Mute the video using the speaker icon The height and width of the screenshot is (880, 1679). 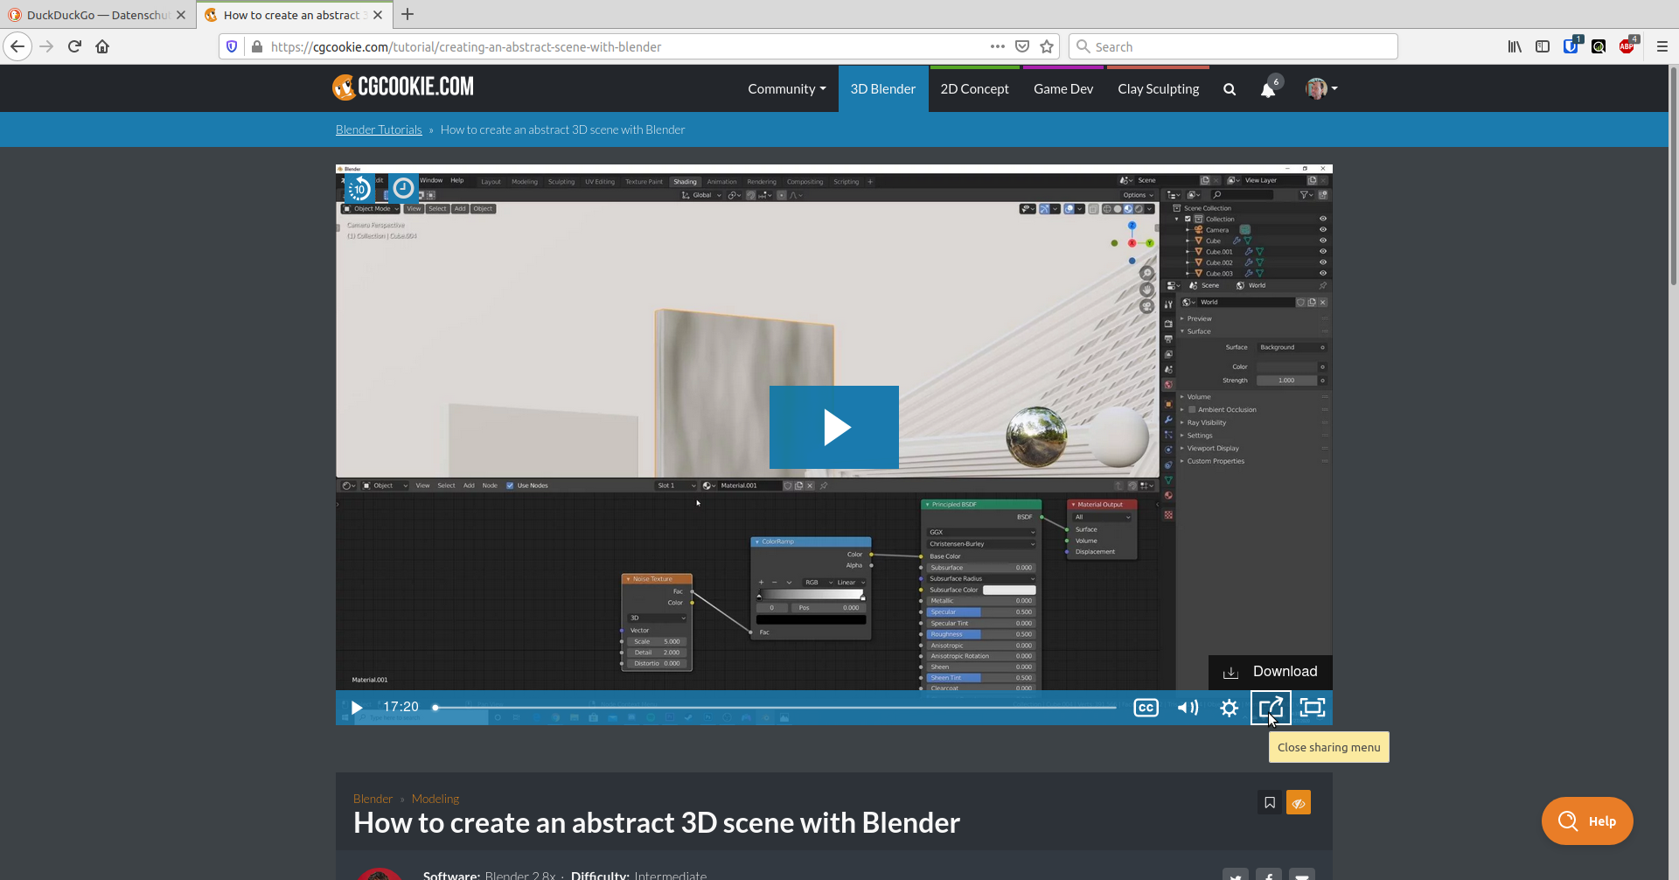click(x=1188, y=707)
